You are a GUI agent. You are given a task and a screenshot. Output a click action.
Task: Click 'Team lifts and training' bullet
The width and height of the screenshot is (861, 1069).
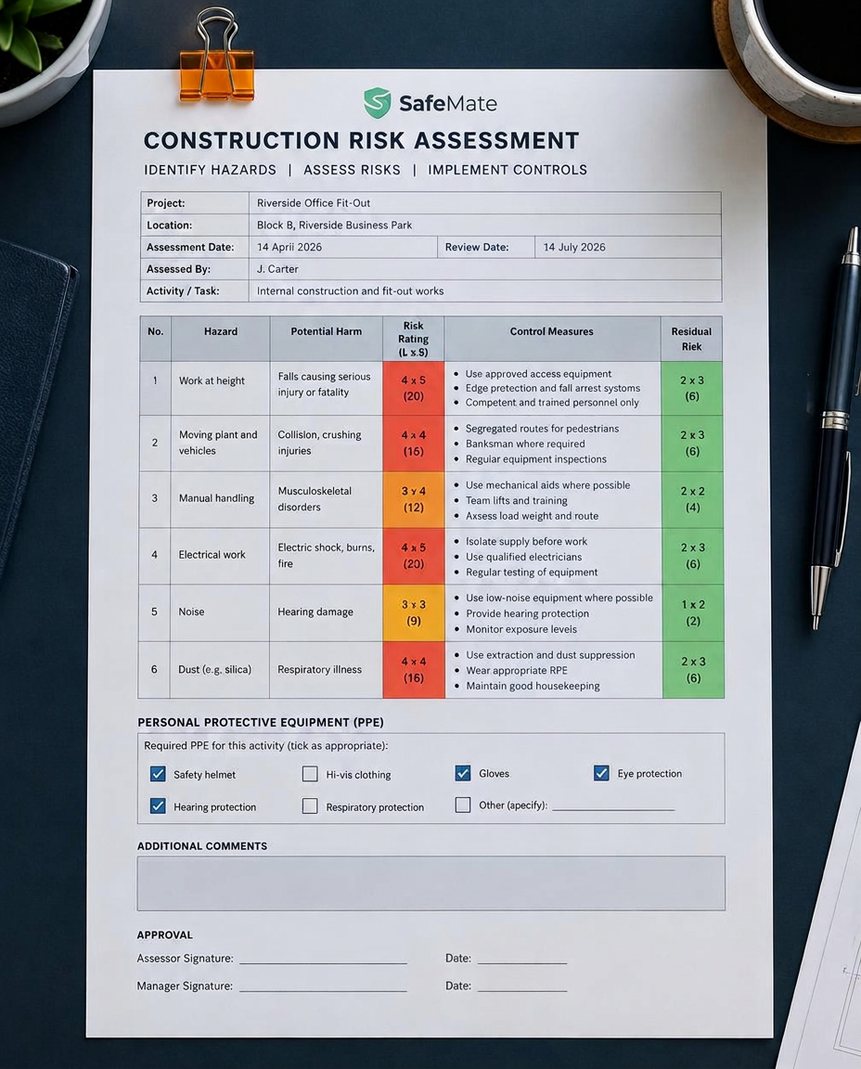click(x=516, y=500)
